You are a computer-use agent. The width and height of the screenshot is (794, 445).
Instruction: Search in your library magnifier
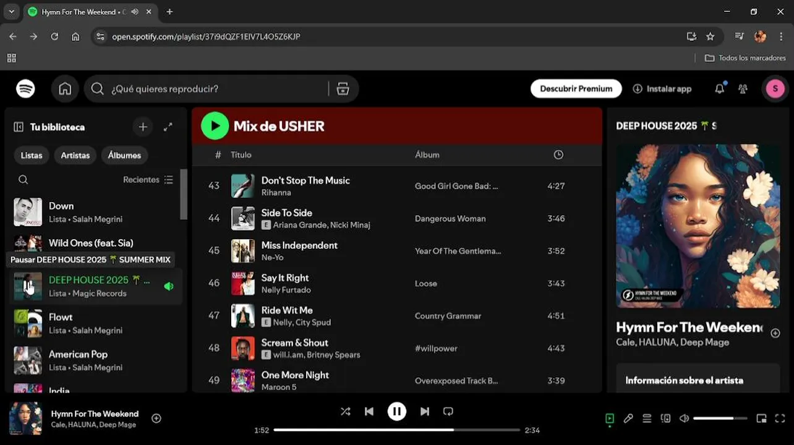point(23,180)
